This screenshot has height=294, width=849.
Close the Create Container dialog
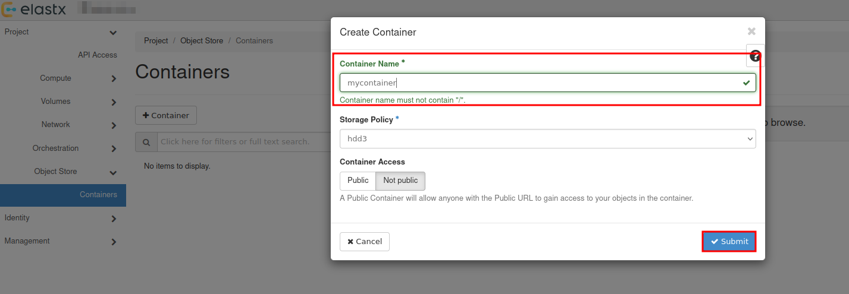(x=751, y=31)
